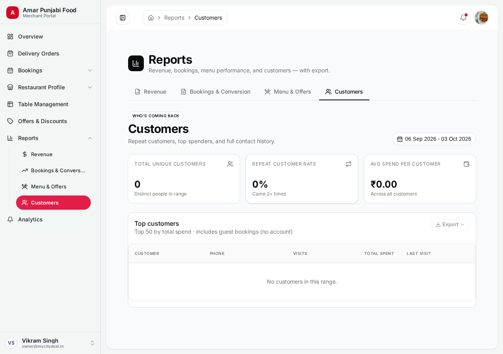Click the Customers breadcrumb text
This screenshot has height=354, width=503.
(208, 18)
